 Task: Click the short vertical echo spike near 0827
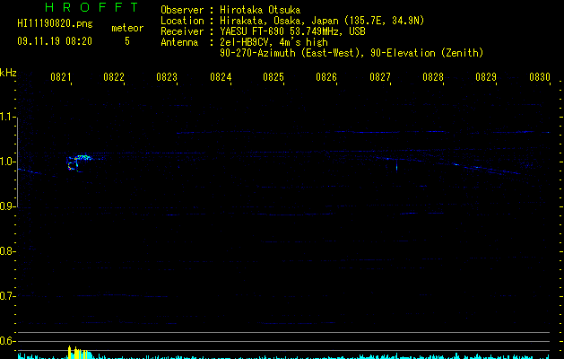396,166
